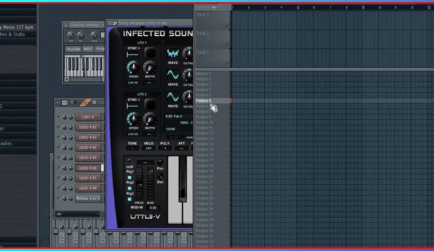Open the Channel settings window menu arrow

[x=66, y=25]
